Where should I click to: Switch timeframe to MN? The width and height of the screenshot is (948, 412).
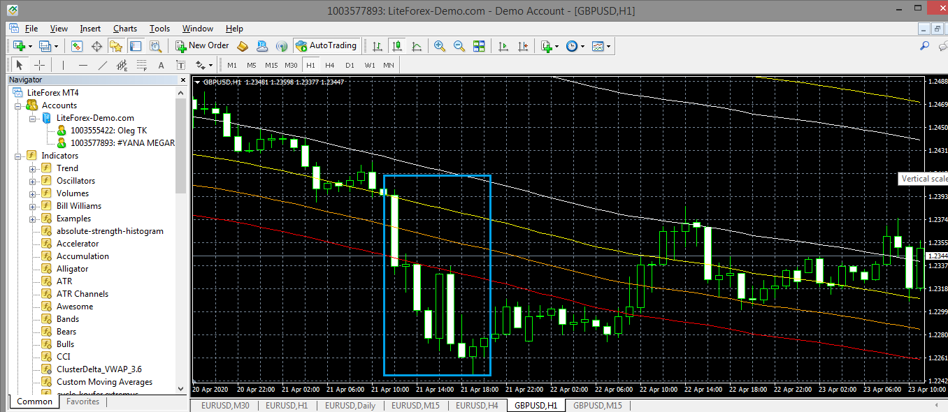(x=387, y=65)
